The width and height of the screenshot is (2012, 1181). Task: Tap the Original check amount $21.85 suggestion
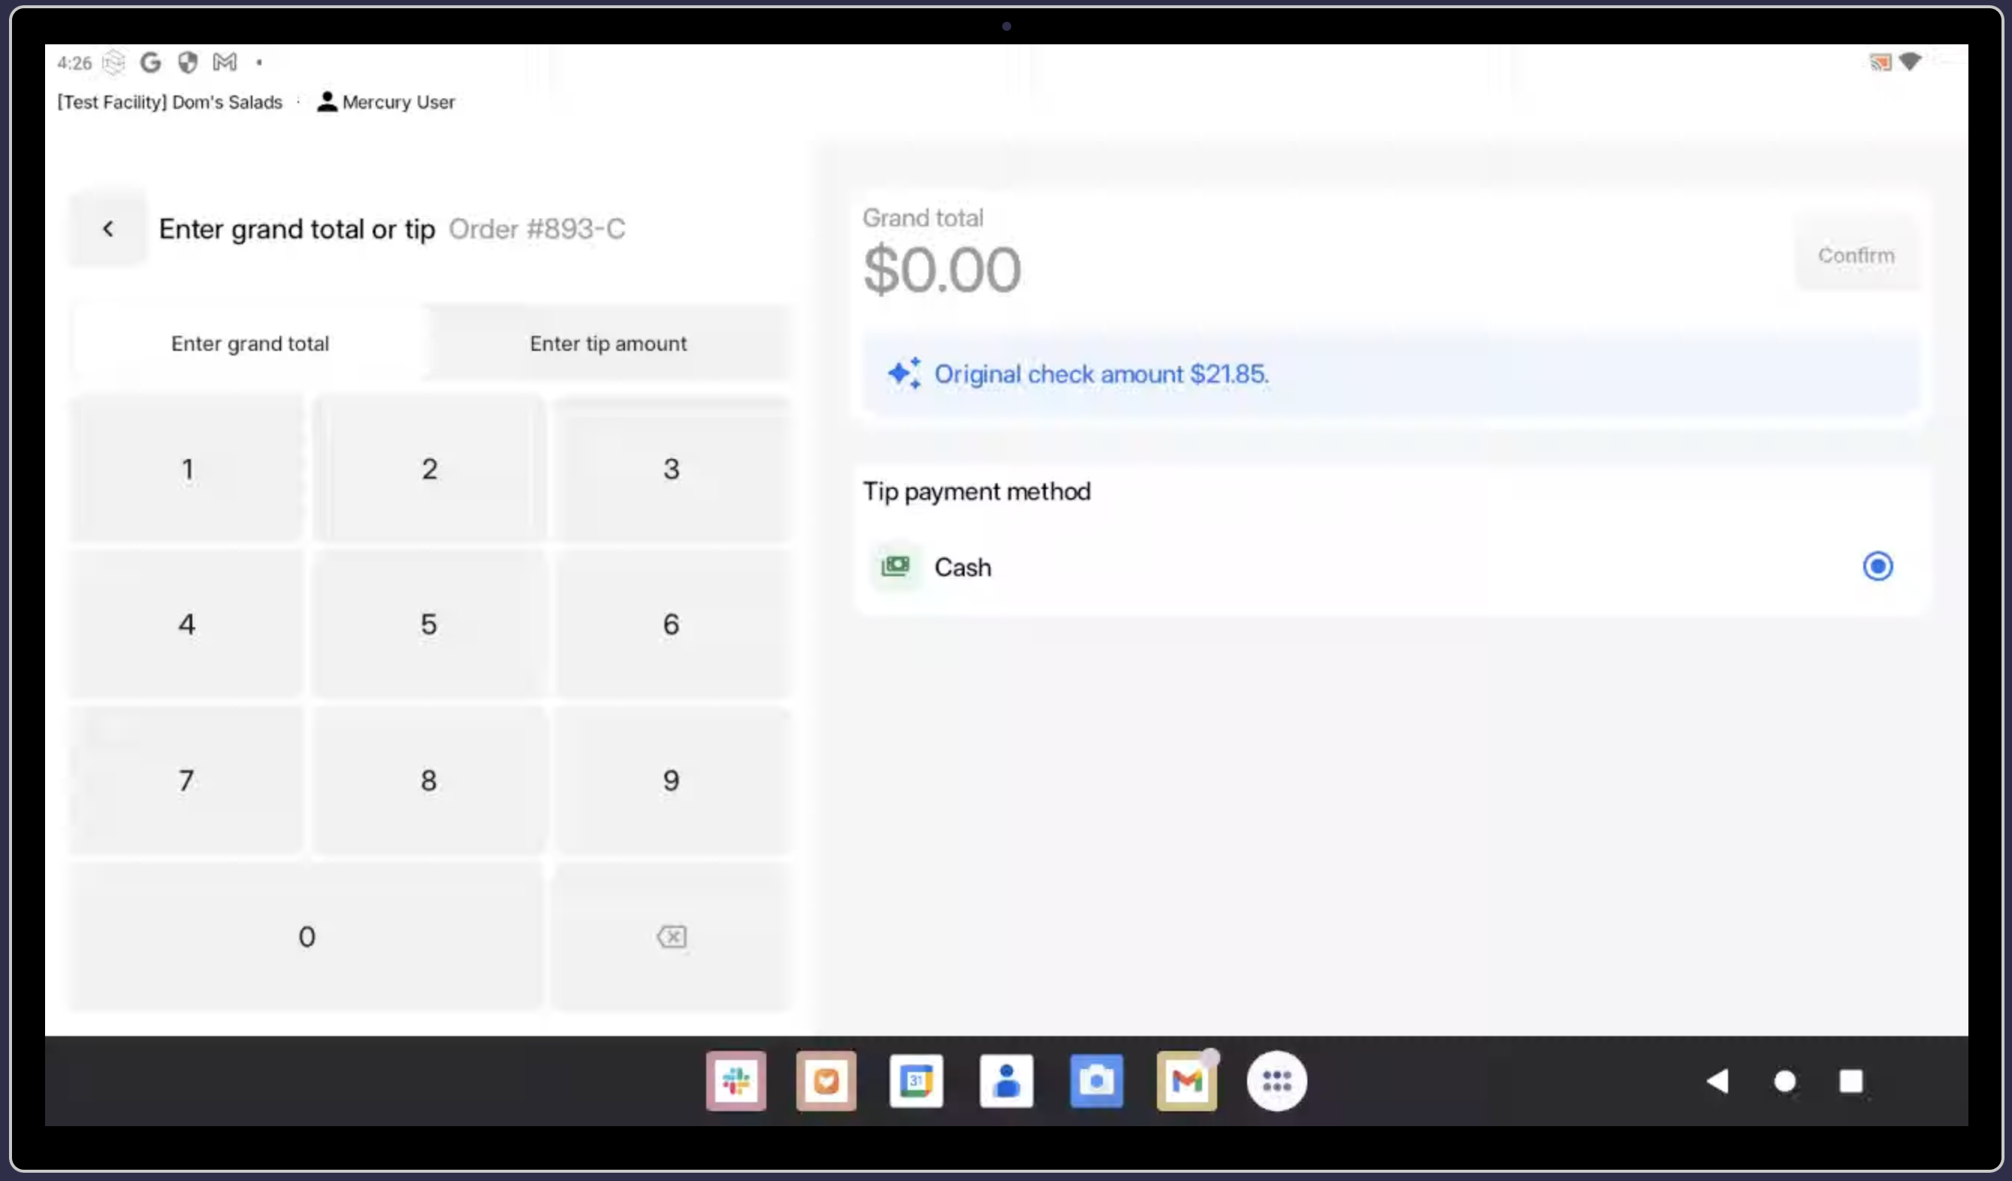point(1100,373)
